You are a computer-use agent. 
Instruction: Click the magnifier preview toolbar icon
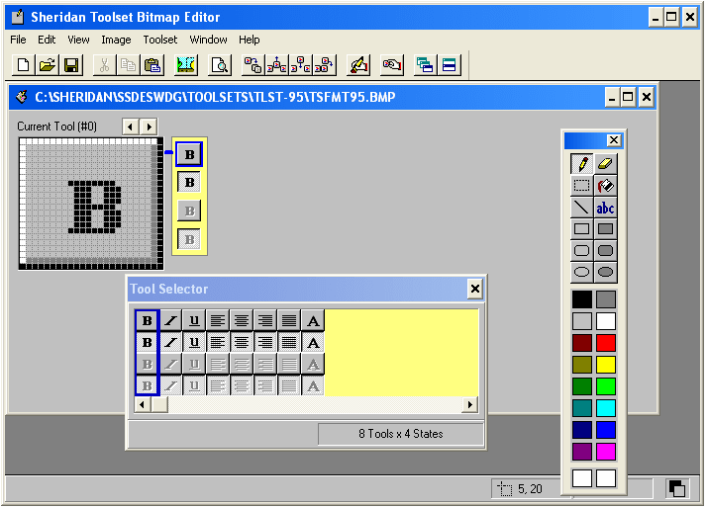tap(220, 65)
